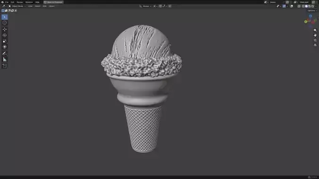Open the snapping options dropdown

point(165,6)
